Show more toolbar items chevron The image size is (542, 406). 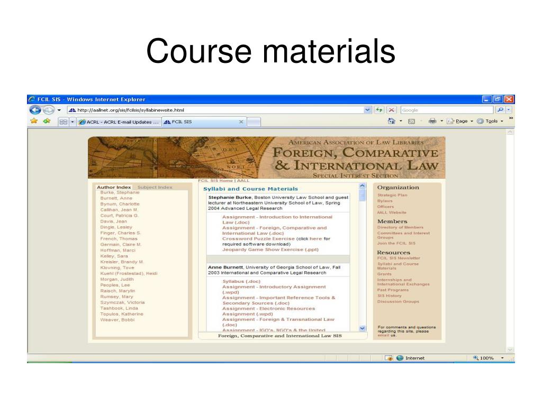511,118
